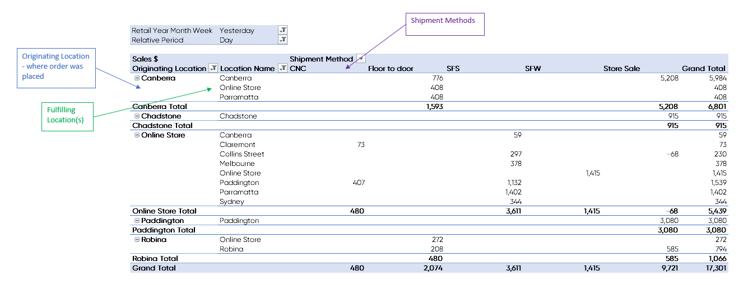The height and width of the screenshot is (285, 748).
Task: Collapse the Robina group
Action: [137, 240]
